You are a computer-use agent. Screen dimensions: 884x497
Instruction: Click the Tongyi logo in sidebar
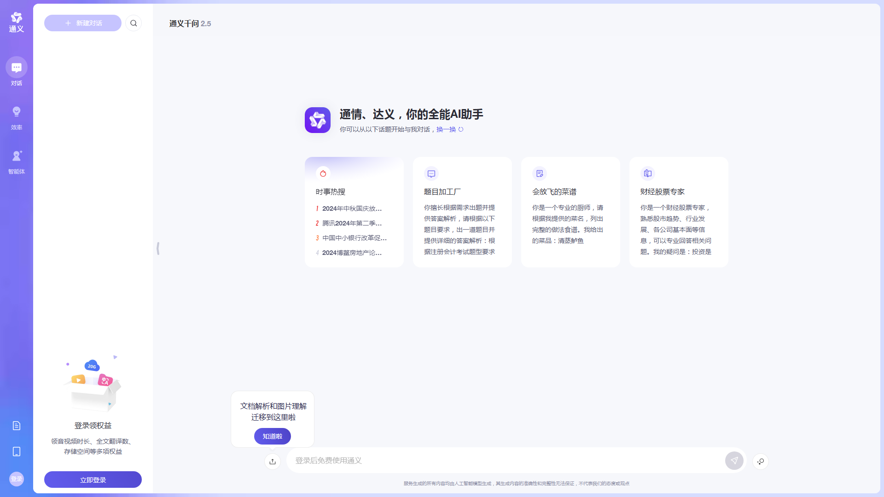coord(17,22)
